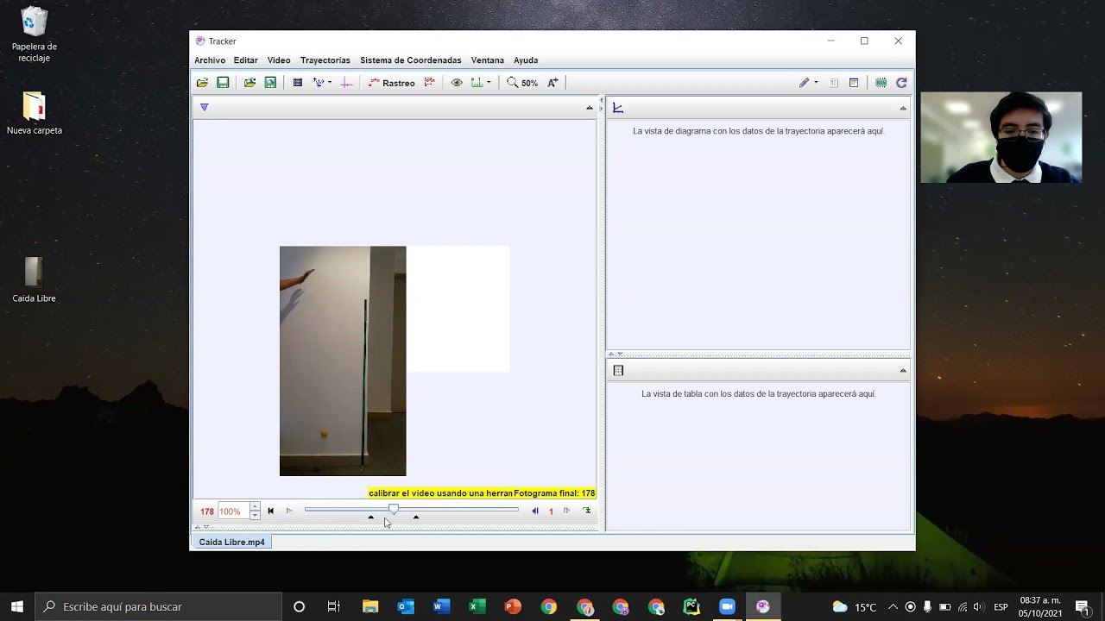Select the start frame marker
The width and height of the screenshot is (1105, 621).
click(x=371, y=517)
